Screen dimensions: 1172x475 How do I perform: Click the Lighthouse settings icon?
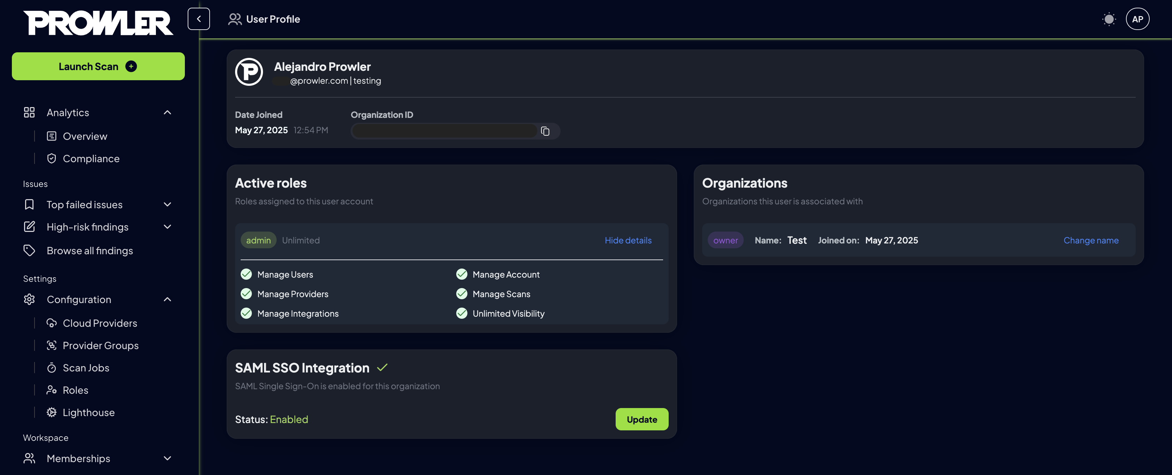(51, 412)
